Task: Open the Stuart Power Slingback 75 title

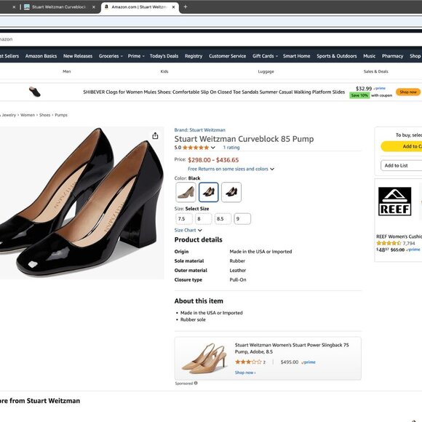Action: point(292,349)
